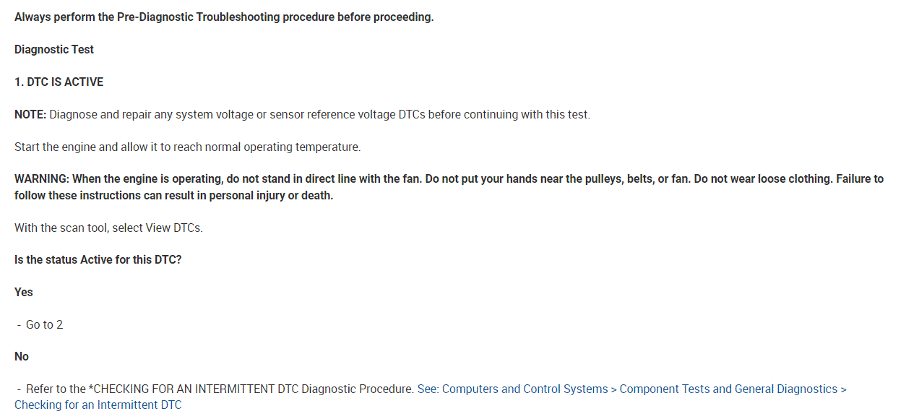The height and width of the screenshot is (419, 906).
Task: Click the bold 'NOTE:' label
Action: pos(30,114)
